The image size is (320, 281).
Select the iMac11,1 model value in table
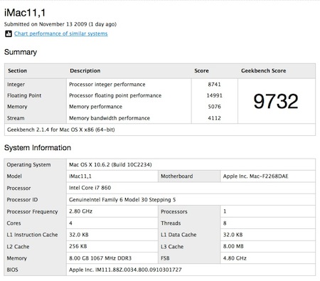[x=80, y=176]
